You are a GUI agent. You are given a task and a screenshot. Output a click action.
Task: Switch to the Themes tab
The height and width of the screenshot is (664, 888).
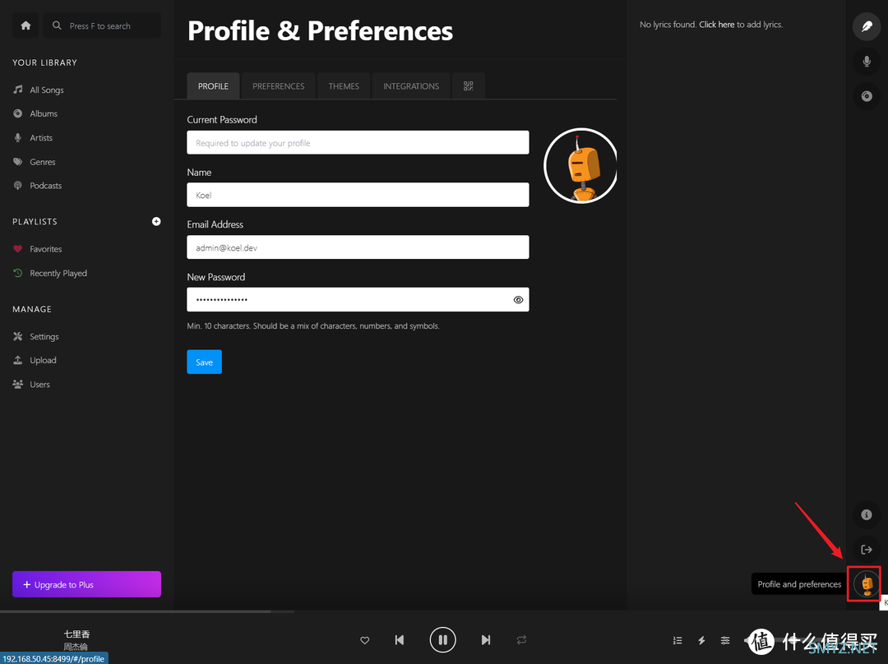tap(344, 86)
